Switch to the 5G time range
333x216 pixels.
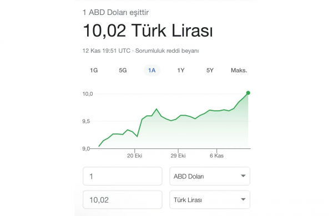(x=123, y=70)
